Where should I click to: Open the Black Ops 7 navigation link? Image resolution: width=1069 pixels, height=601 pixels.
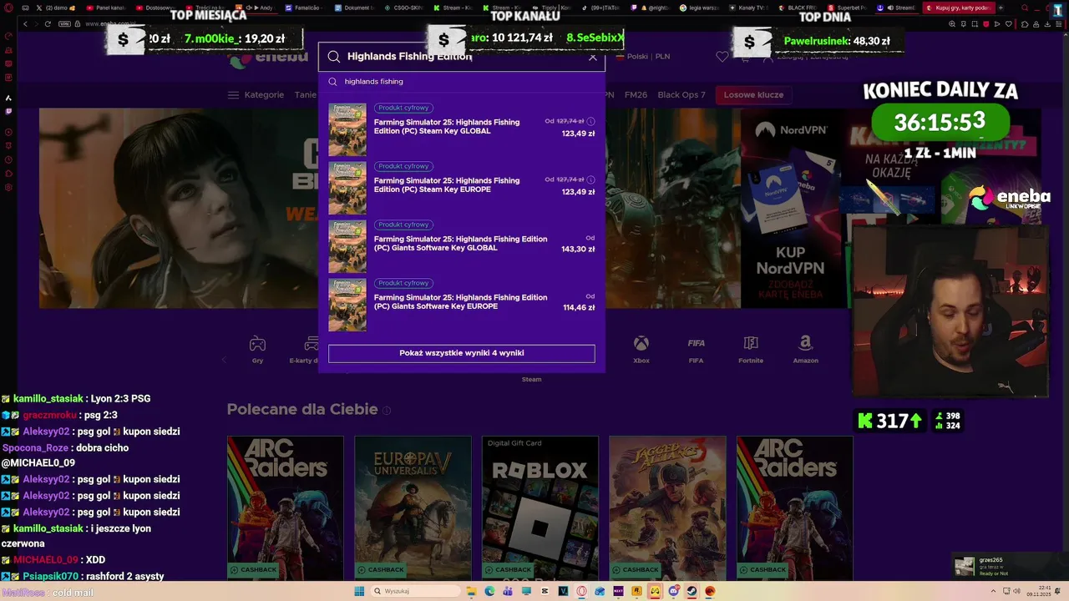click(x=681, y=95)
